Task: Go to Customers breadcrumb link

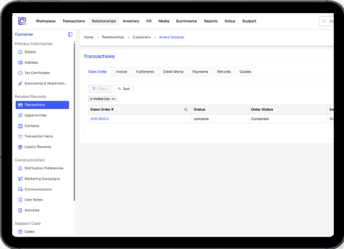Action: pyautogui.click(x=141, y=37)
